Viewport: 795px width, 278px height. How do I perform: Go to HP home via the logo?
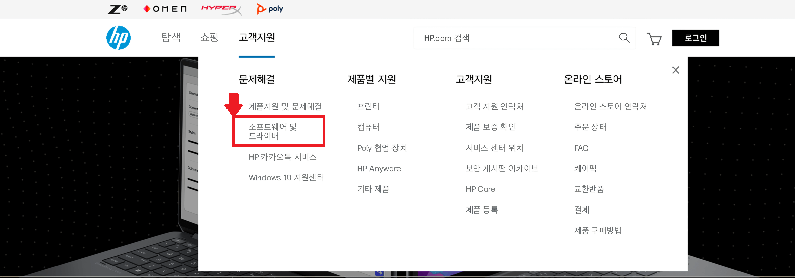119,38
